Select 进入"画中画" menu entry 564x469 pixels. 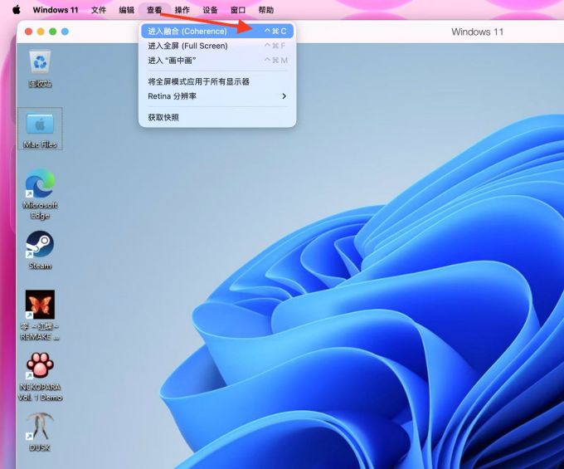[217, 60]
